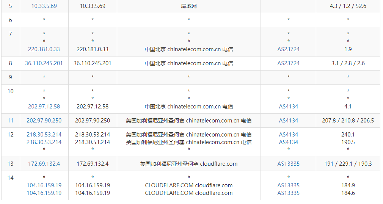Image resolution: width=383 pixels, height=204 pixels.
Task: Select latency 191 / 229.1 / 190.3
Action: pyautogui.click(x=348, y=164)
